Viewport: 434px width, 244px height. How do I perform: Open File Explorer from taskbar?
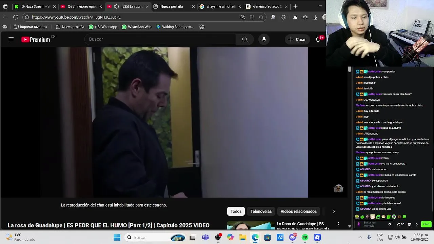(x=243, y=238)
